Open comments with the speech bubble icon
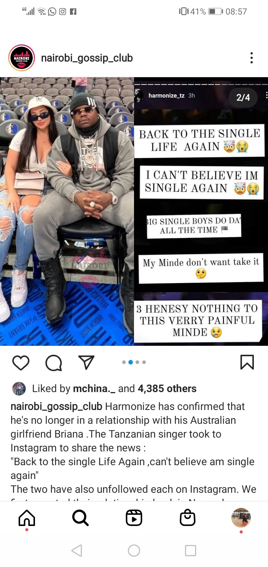This screenshot has height=567, width=268. coord(54,363)
